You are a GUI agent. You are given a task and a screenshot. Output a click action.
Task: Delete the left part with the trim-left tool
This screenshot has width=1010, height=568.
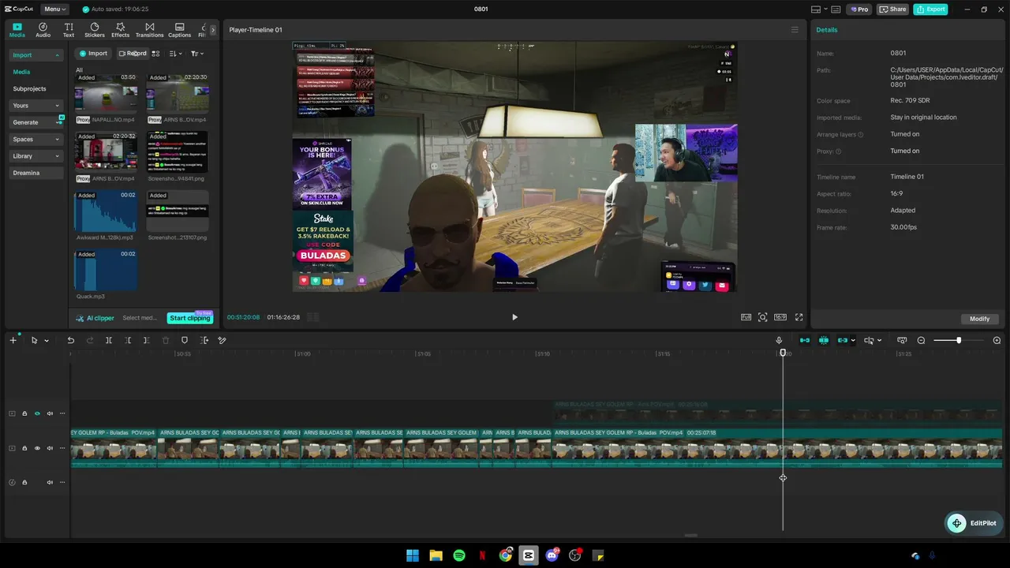pyautogui.click(x=128, y=340)
